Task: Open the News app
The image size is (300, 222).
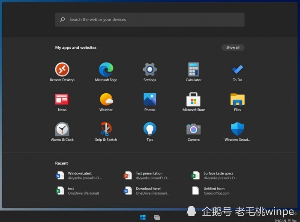Action: pyautogui.click(x=62, y=102)
